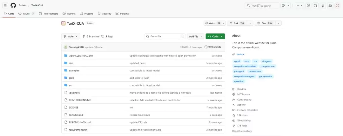
Task: Click the requirements.txt file icon
Action: (66, 130)
